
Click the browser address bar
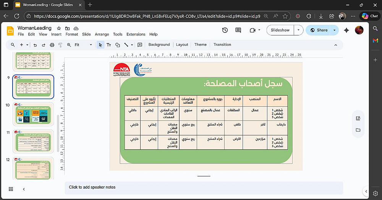147,16
